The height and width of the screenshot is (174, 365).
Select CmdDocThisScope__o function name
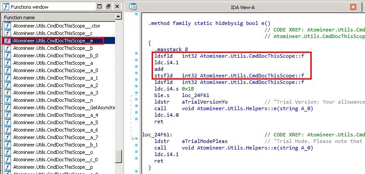pyautogui.click(x=53, y=152)
